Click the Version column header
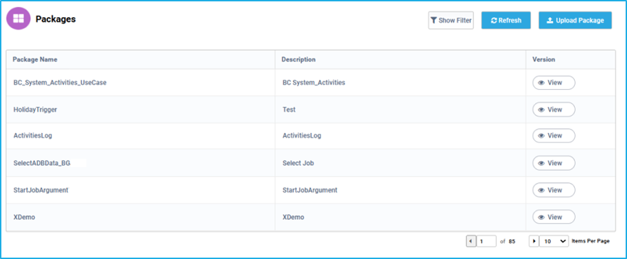Viewport: 627px width, 259px height. [543, 60]
